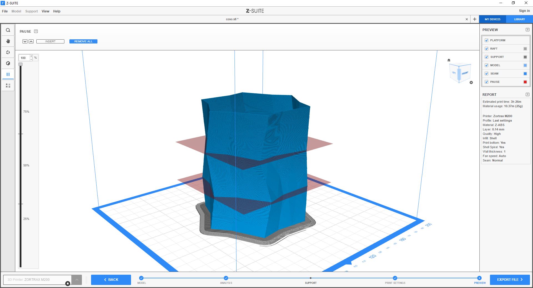Increase layer percentage with plus stepper
This screenshot has width=533, height=288.
coord(31,56)
